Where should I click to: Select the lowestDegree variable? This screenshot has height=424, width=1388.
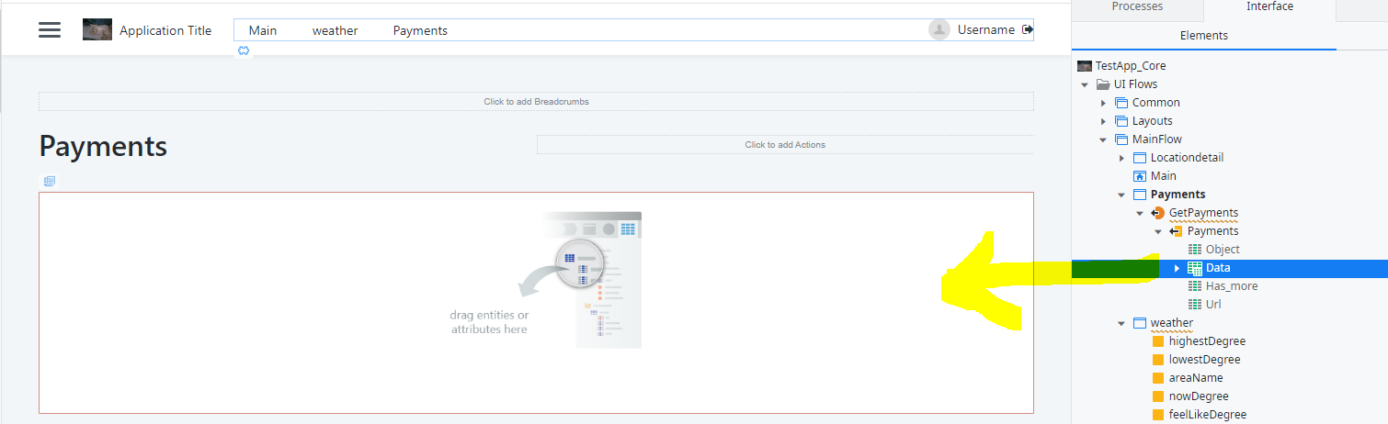[1205, 360]
